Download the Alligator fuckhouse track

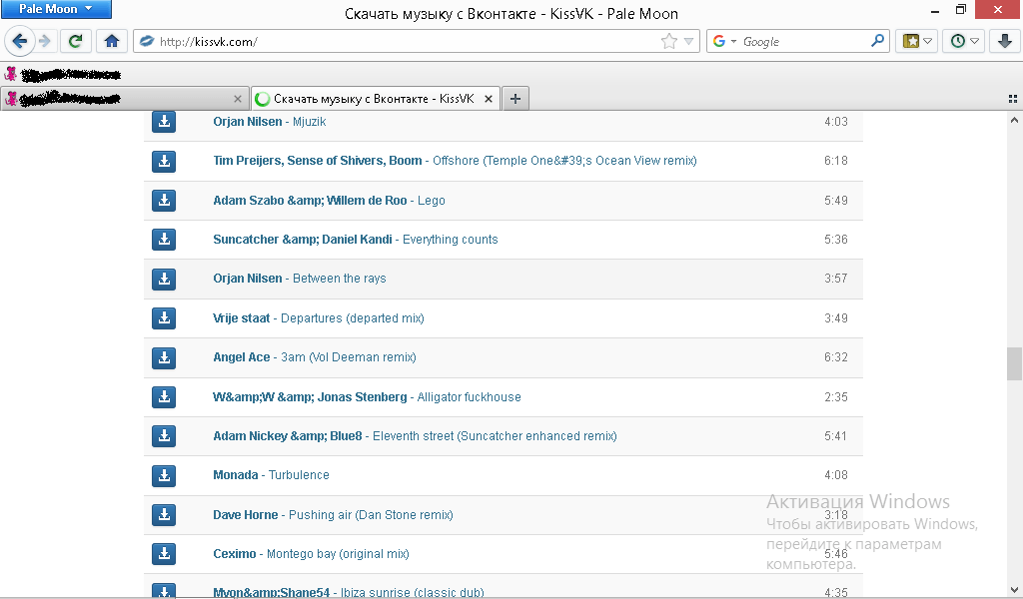pos(164,397)
